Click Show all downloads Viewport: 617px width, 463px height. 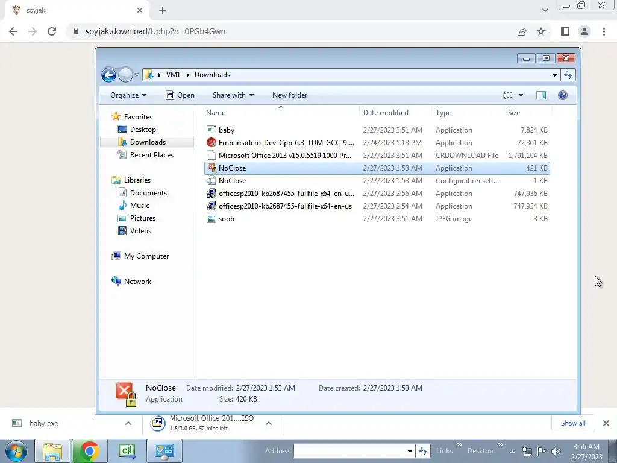click(573, 423)
